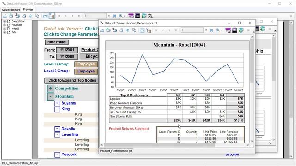Click down arrow of Product_Performance vertical scrollbar

click(252, 141)
